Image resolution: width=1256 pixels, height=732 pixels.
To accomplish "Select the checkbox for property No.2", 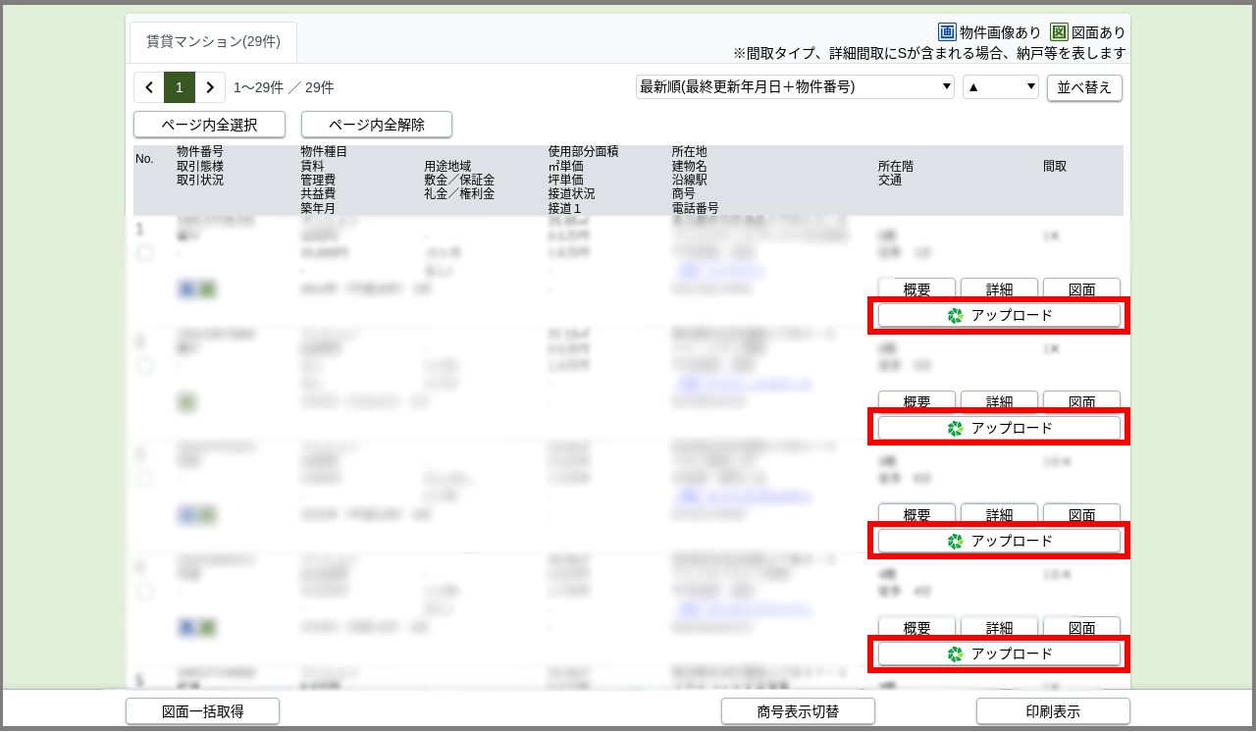I will pyautogui.click(x=144, y=367).
